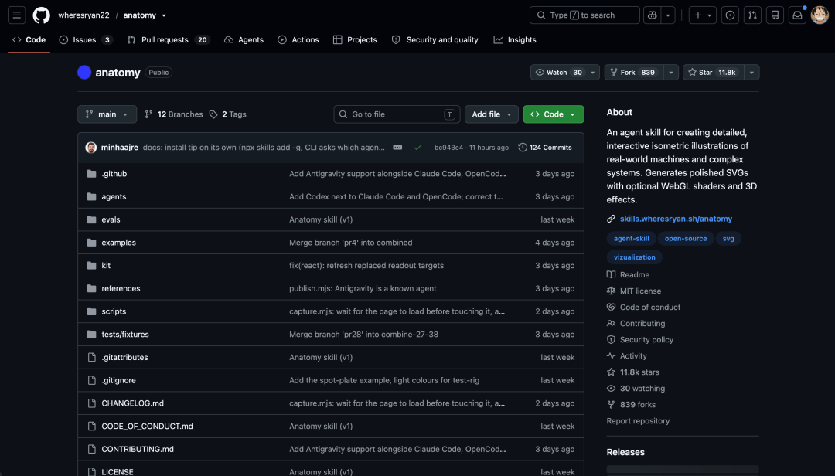
Task: Switch to the Code tab
Action: pyautogui.click(x=29, y=40)
